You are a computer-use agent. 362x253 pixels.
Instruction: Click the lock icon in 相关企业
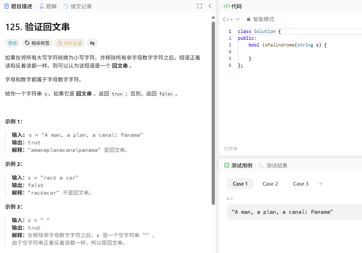[60, 43]
